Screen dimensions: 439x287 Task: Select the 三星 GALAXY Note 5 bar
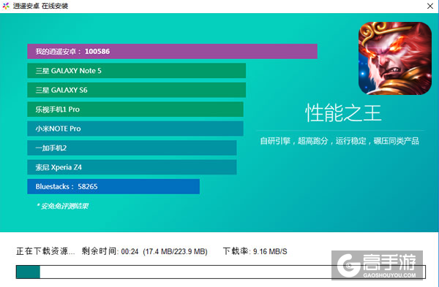(136, 71)
